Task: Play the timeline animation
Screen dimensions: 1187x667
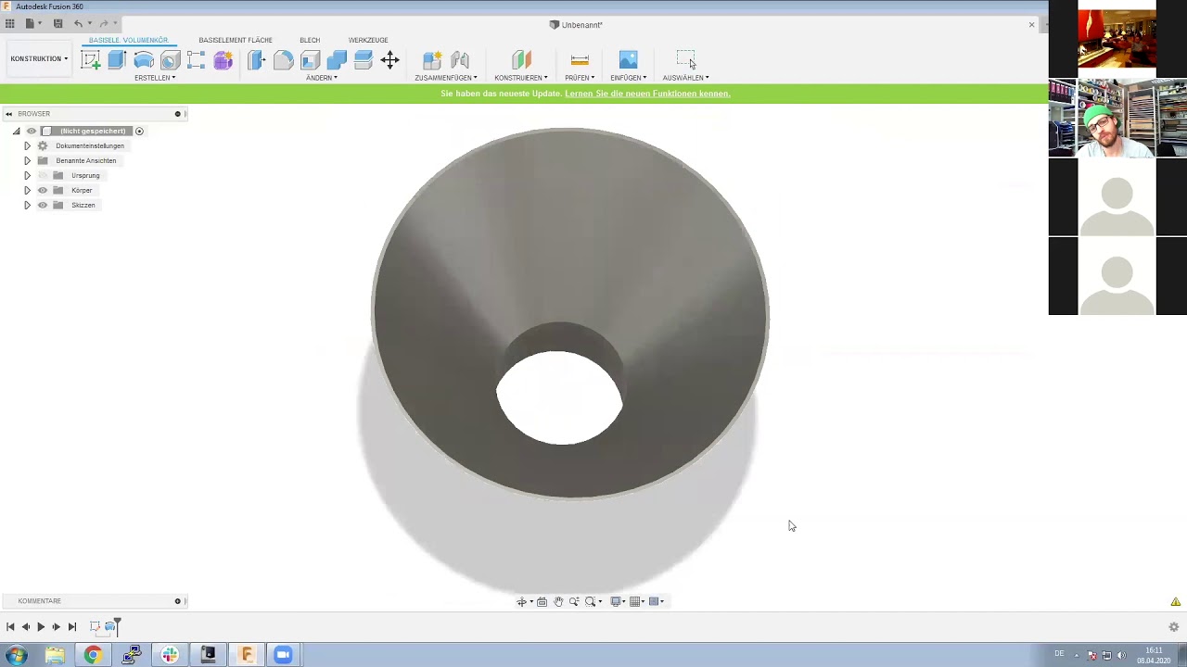Action: pos(41,627)
